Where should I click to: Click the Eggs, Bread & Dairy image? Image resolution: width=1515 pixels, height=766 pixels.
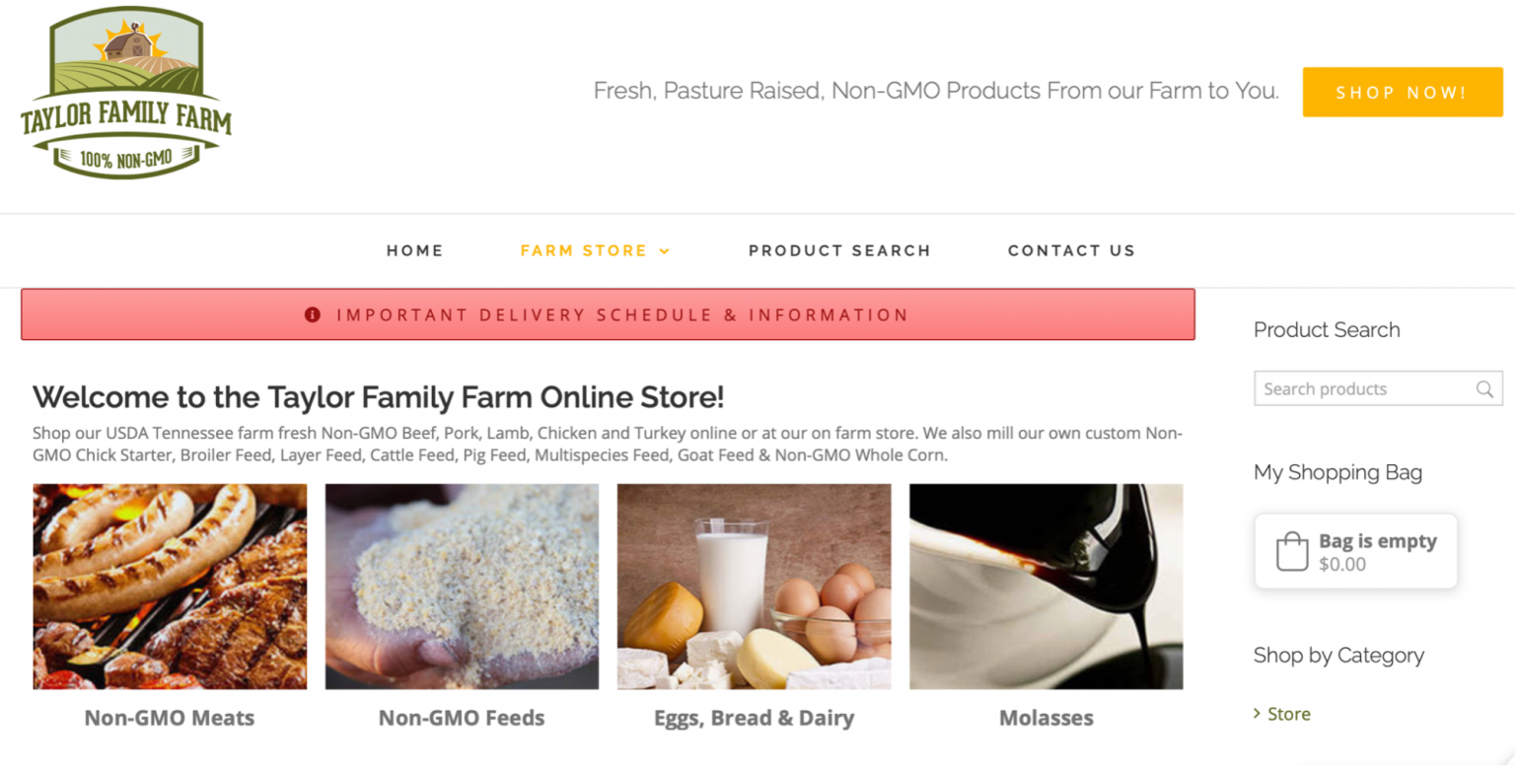pos(754,585)
